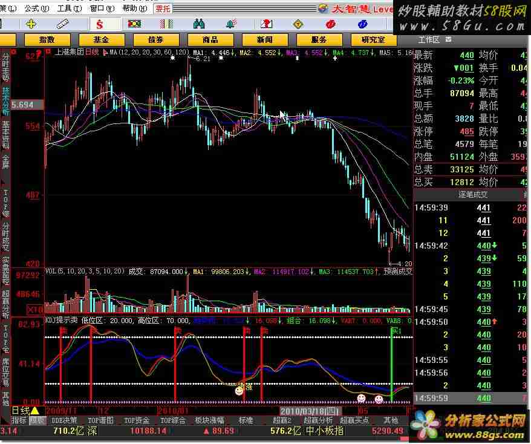Click the red dollar sign toolbar icon
The width and height of the screenshot is (531, 444).
pyautogui.click(x=99, y=24)
